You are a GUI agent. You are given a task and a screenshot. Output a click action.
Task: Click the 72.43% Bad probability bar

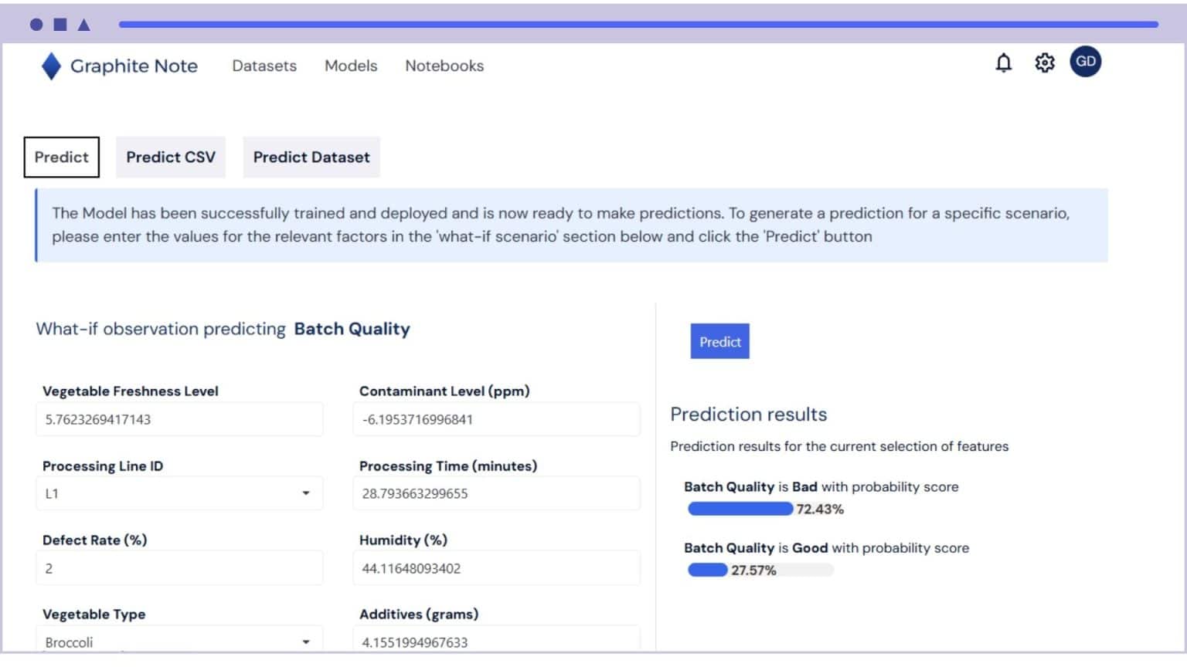coord(740,509)
